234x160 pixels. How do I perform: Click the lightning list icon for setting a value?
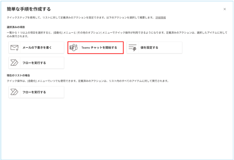pos(132,48)
